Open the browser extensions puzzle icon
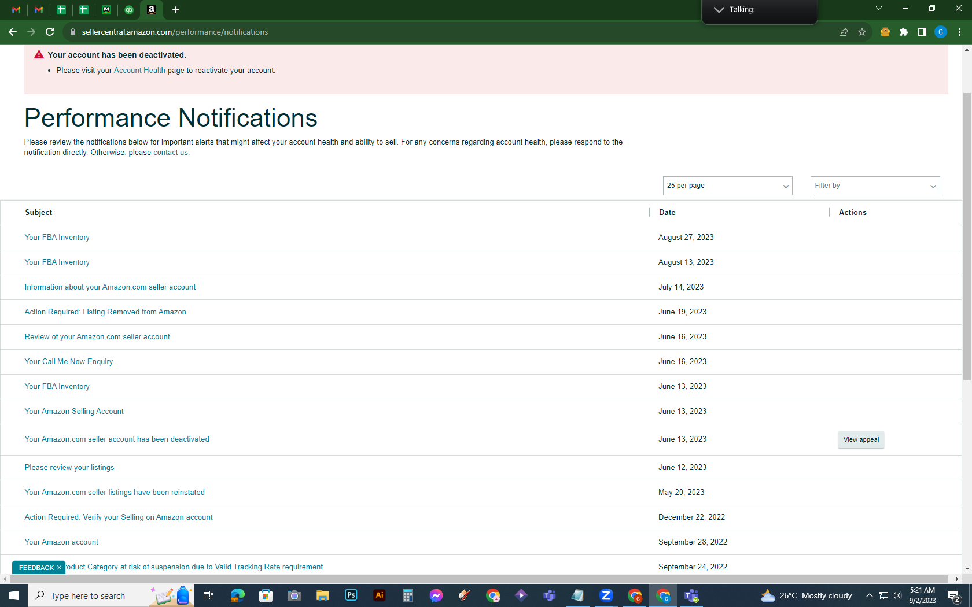972x607 pixels. [x=904, y=32]
